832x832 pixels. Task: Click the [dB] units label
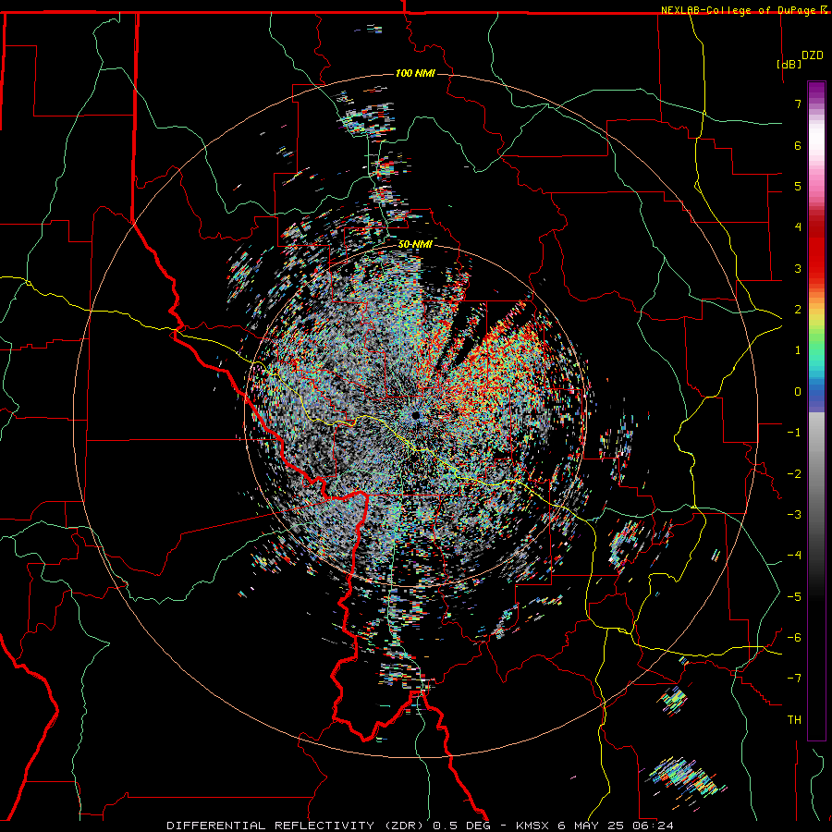click(x=789, y=64)
